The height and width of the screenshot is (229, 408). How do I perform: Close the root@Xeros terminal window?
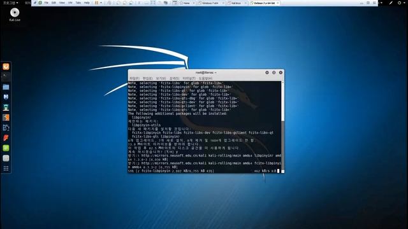coord(280,73)
